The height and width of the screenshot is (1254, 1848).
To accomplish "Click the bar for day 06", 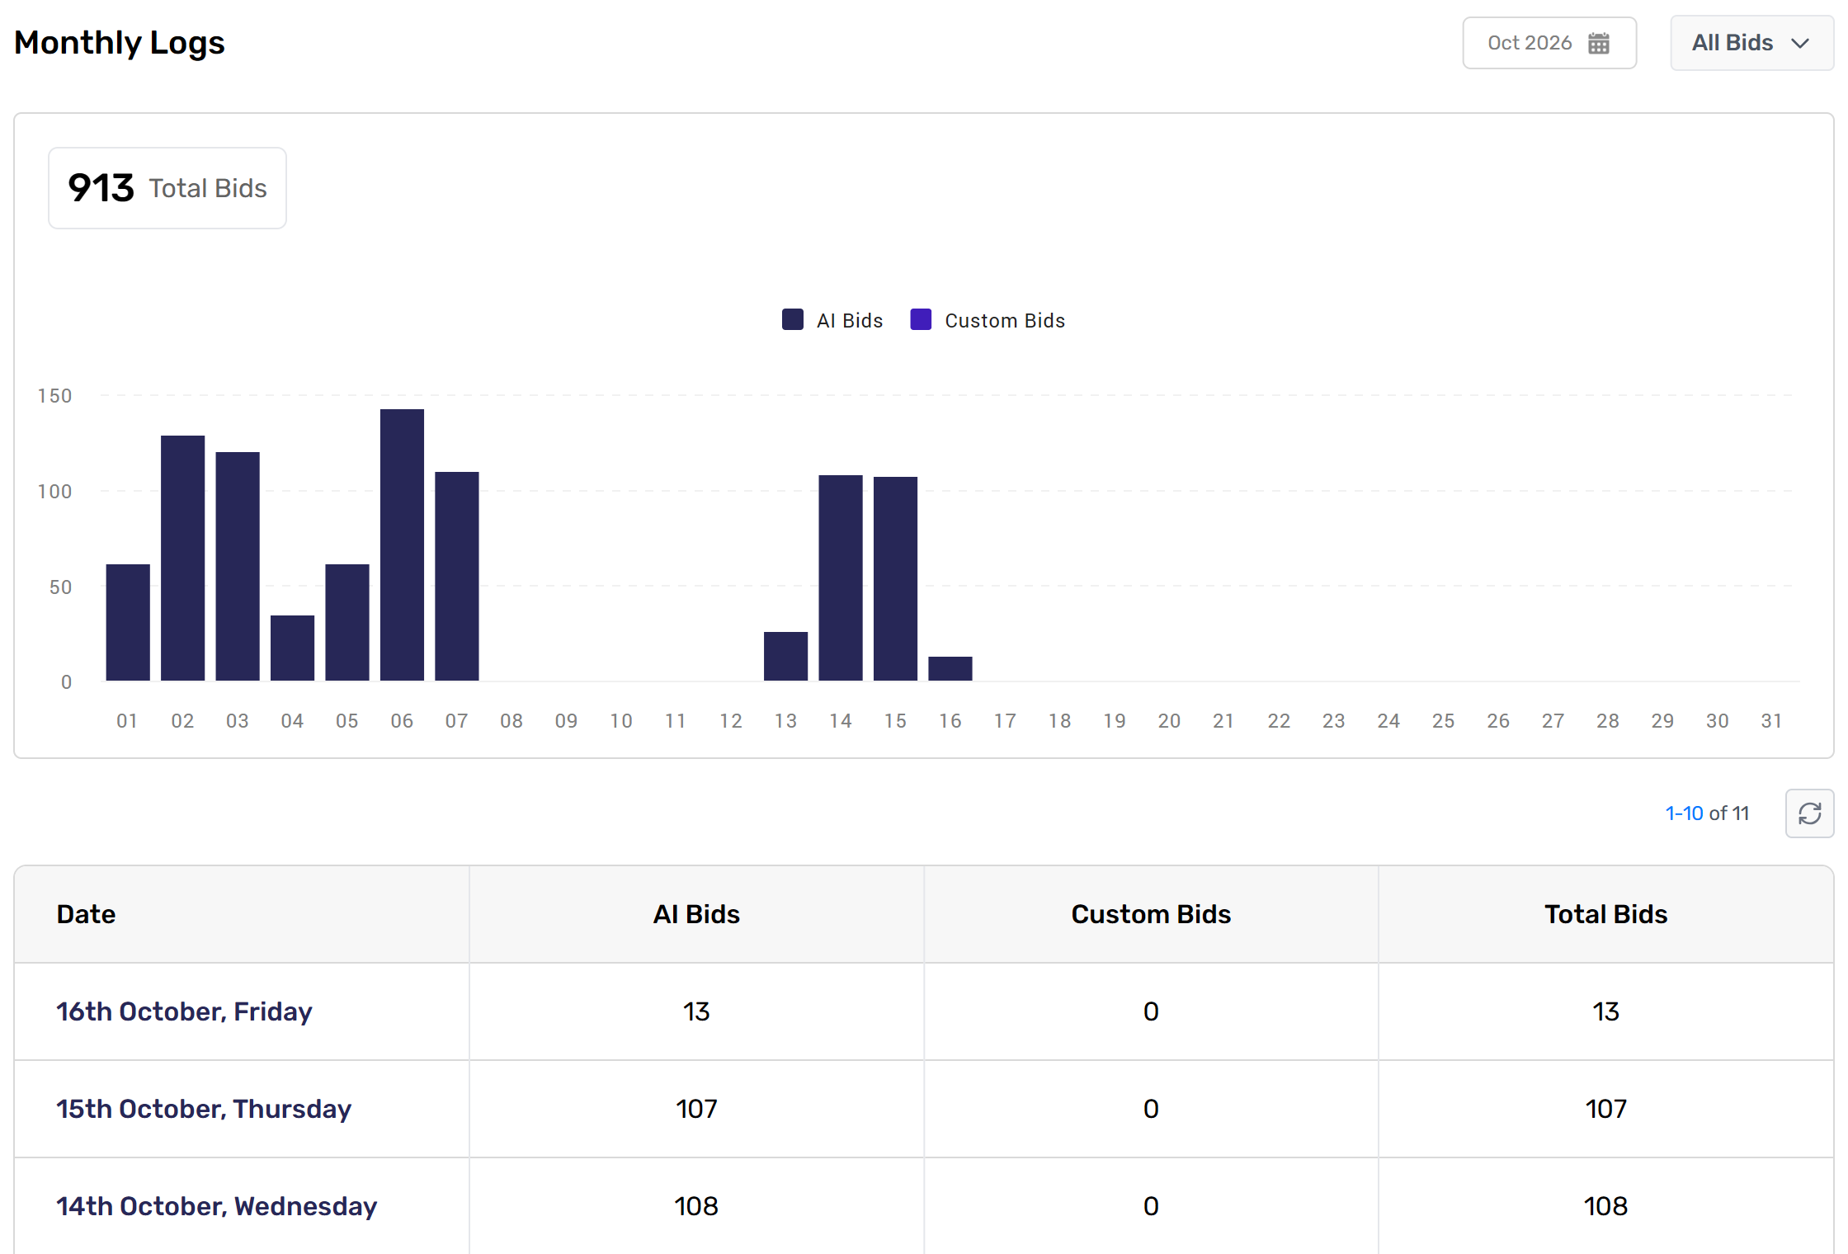I will (402, 544).
